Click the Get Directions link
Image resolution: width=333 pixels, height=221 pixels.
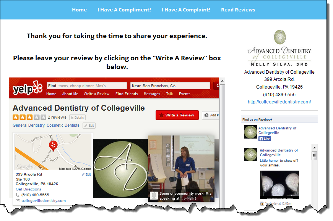pos(28,189)
